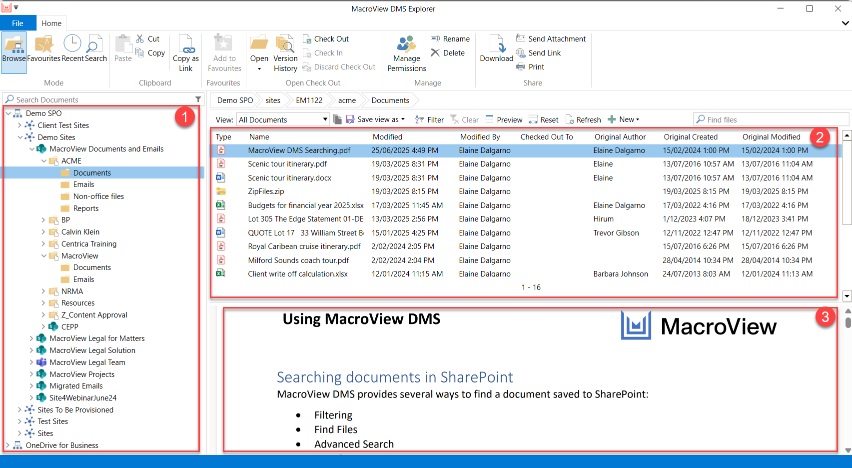Image resolution: width=852 pixels, height=468 pixels.
Task: Click Send Link
Action: tap(538, 52)
